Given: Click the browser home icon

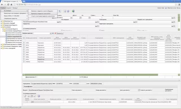Looking at the screenshot, I should (11, 4).
